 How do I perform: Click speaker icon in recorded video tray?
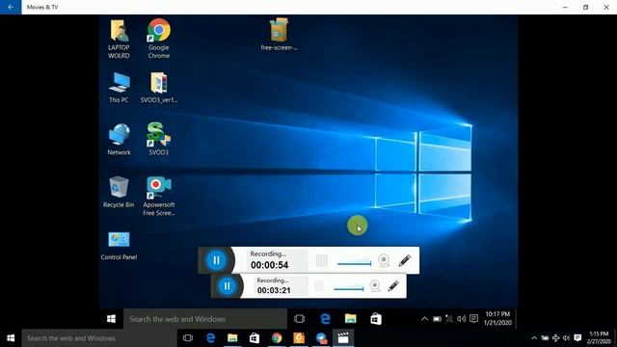(x=461, y=319)
